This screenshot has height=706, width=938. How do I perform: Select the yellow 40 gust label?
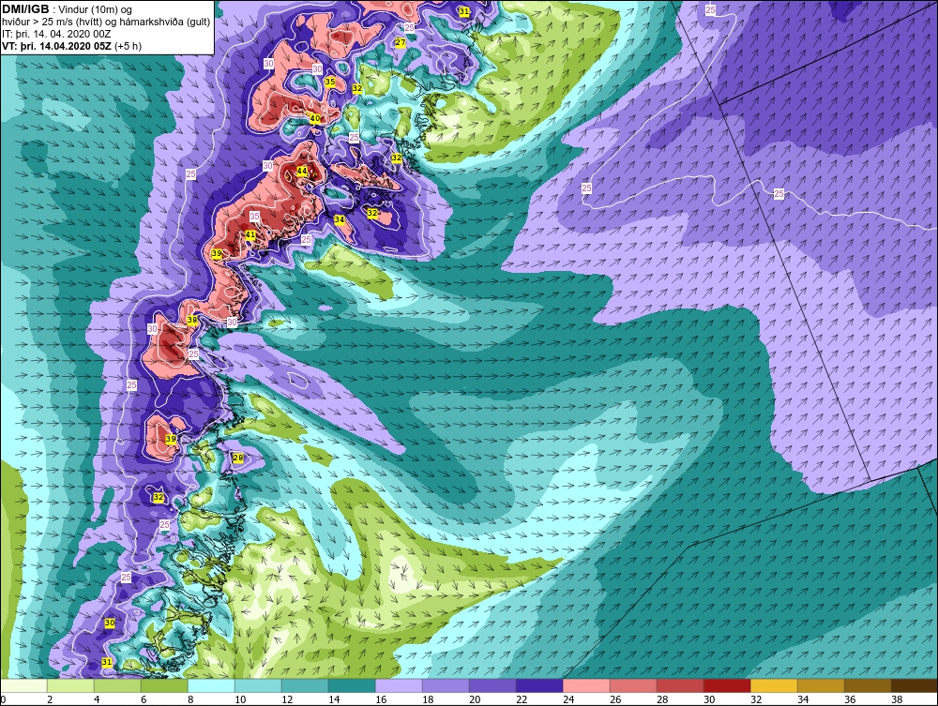314,119
